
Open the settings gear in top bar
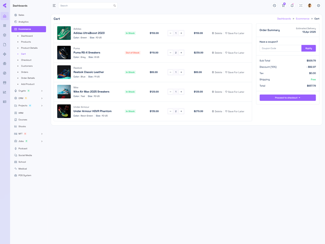(x=318, y=6)
